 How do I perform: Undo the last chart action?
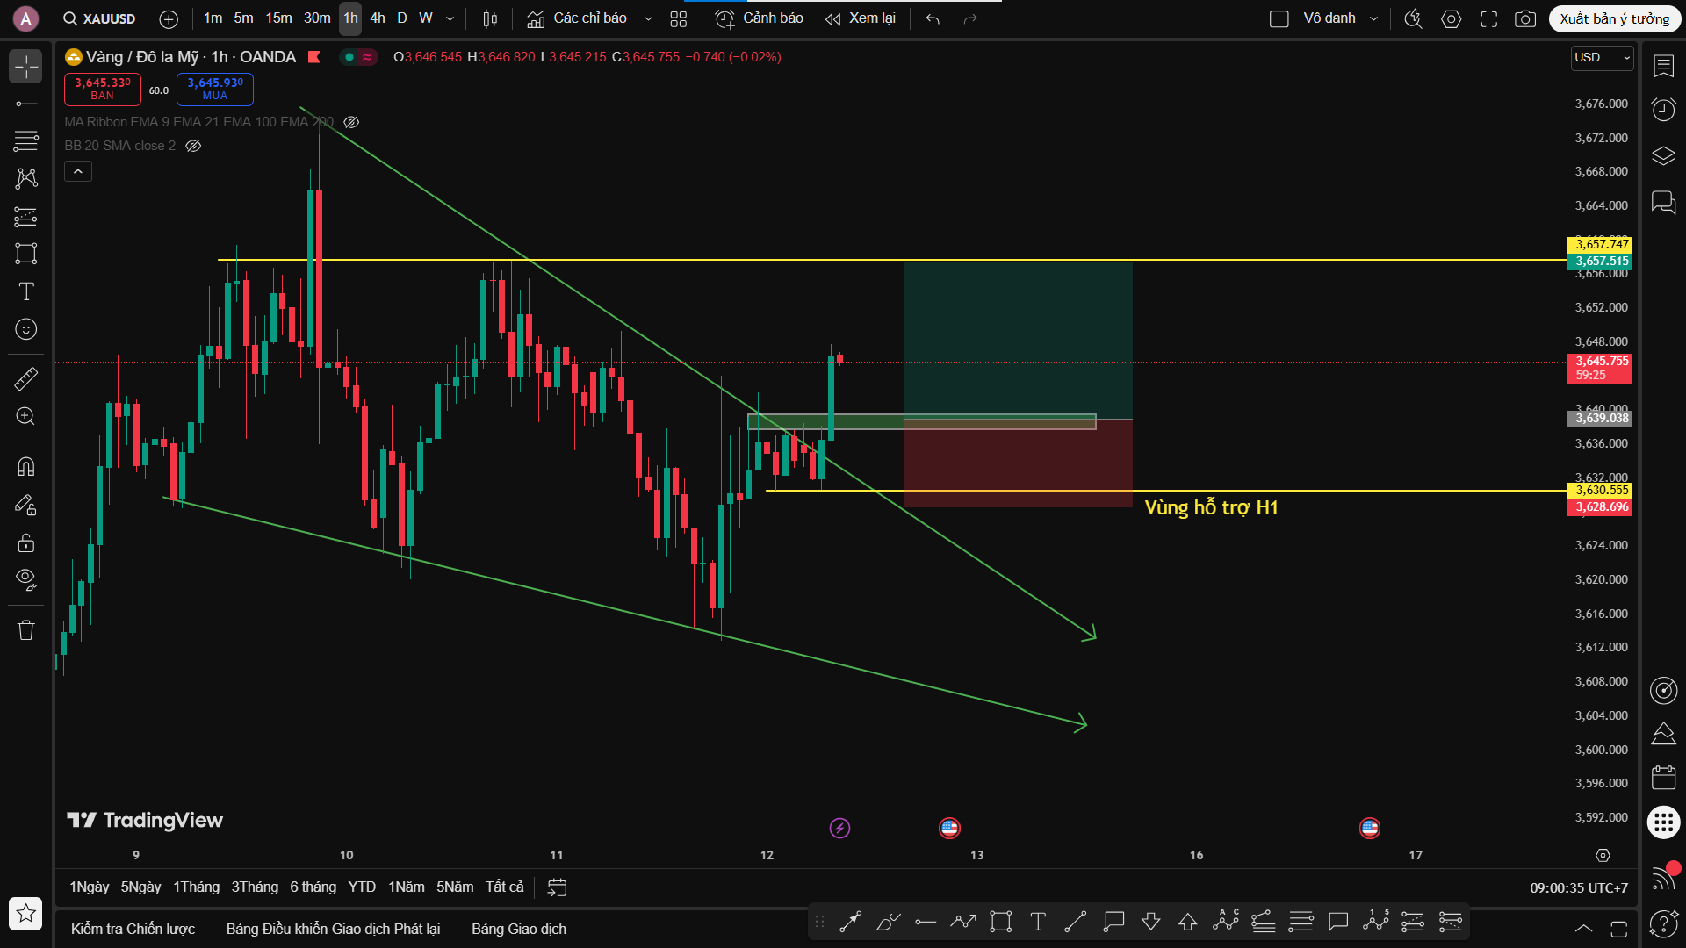[x=933, y=18]
